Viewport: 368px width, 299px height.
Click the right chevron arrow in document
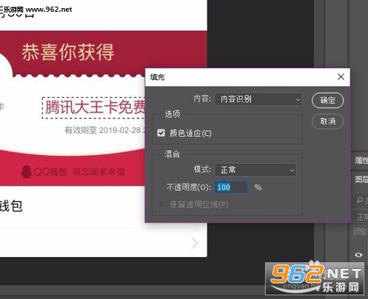tap(195, 243)
